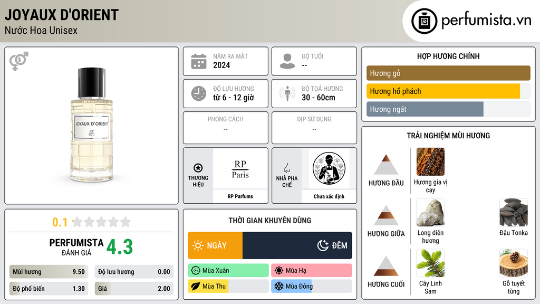This screenshot has width=540, height=304.
Task: Click the calendar icon beside Năm ra mắt
Action: click(x=199, y=61)
